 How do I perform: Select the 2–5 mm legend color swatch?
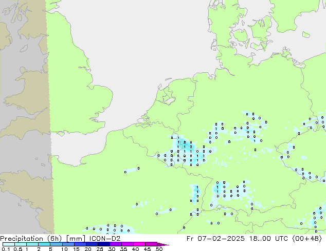44,244
